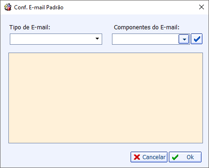The image size is (209, 168).
Task: Expand the Tipo de E-mail dropdown arrow
Action: (x=97, y=39)
